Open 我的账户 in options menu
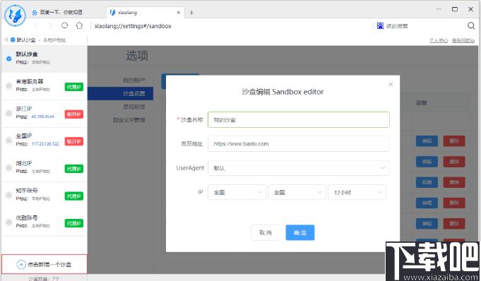The width and height of the screenshot is (481, 281). 133,80
